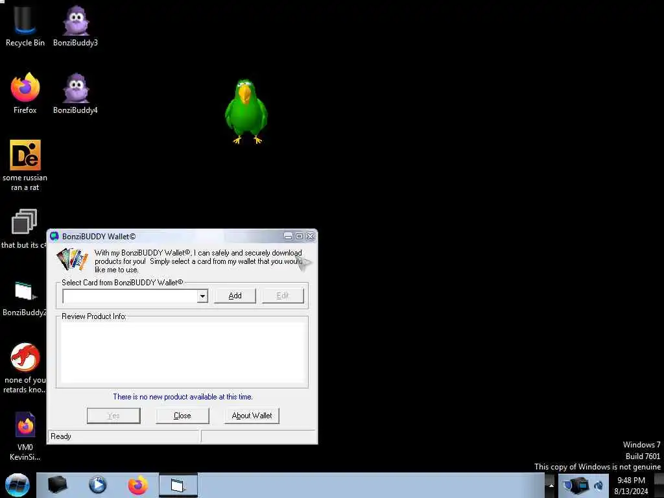Open the clock showing 9:48 PM
The height and width of the screenshot is (498, 664).
[x=631, y=486]
